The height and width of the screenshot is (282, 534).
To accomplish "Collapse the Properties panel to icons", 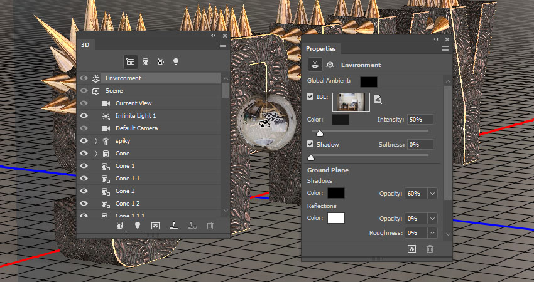I will [436, 39].
